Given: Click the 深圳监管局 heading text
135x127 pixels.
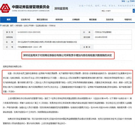Looking at the screenshot, I should [61, 9].
